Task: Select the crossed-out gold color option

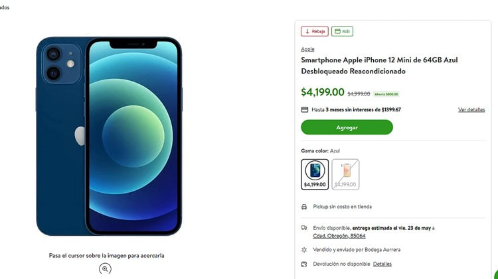Action: (345, 174)
